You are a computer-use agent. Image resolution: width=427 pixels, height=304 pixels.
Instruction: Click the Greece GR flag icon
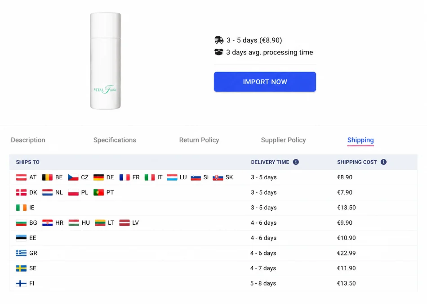pyautogui.click(x=21, y=253)
